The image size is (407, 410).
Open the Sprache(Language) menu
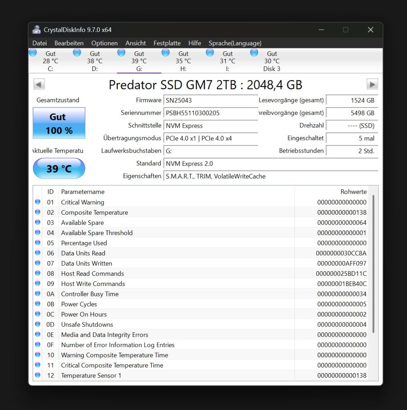point(235,43)
